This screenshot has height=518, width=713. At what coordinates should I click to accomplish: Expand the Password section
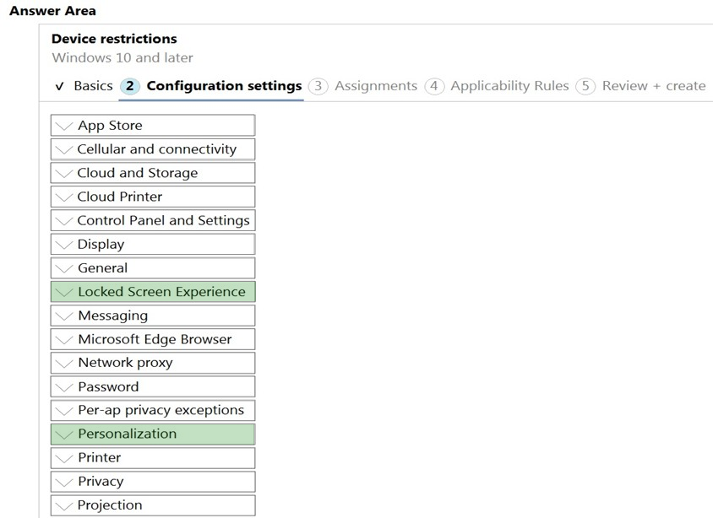(153, 386)
